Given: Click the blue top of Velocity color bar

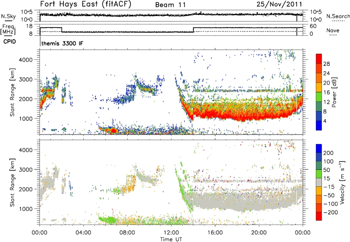Looking at the screenshot, I should pos(319,148).
